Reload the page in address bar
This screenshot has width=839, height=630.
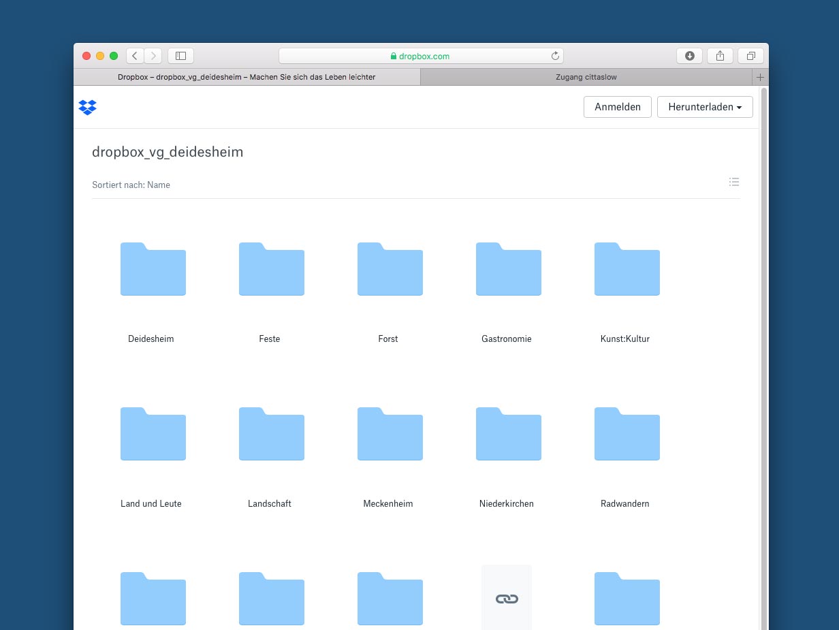tap(555, 56)
